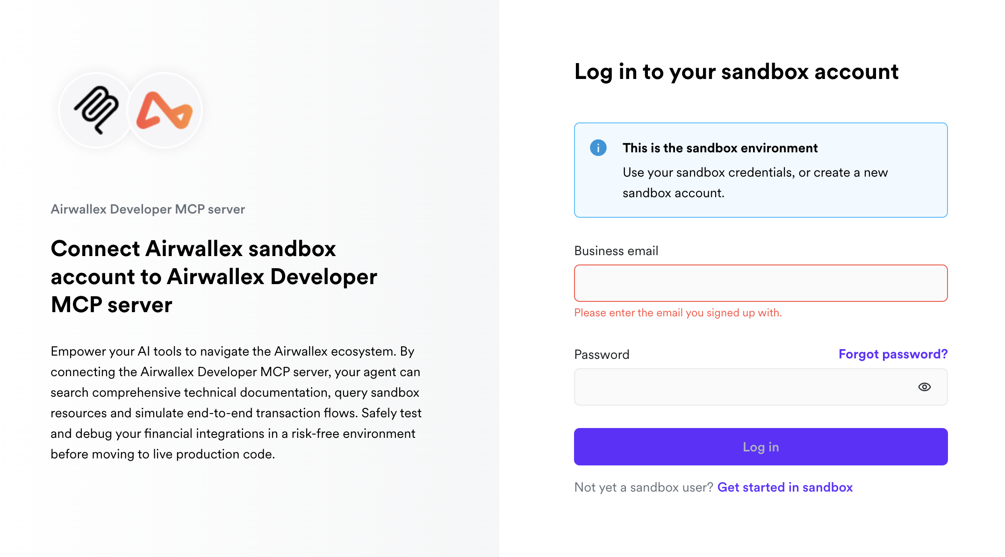1005x557 pixels.
Task: Select the Log in to your sandbox account heading
Action: (x=737, y=71)
